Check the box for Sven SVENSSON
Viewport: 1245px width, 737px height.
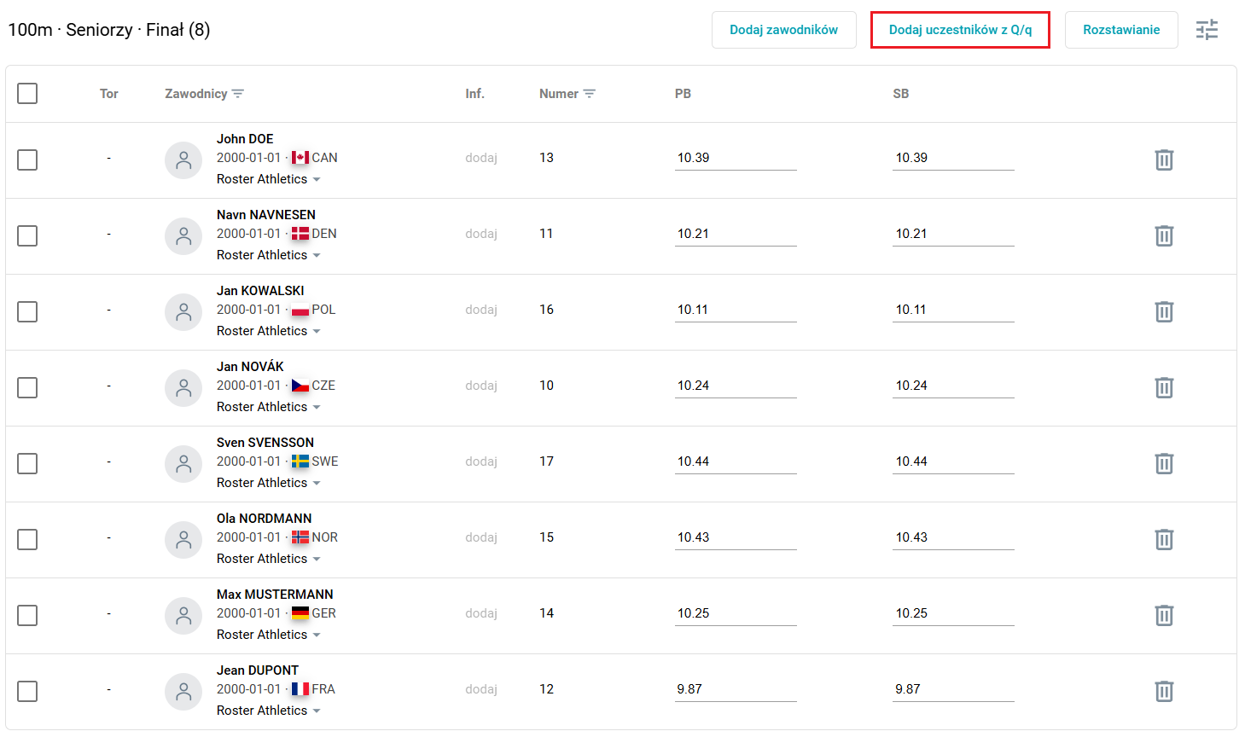click(27, 463)
